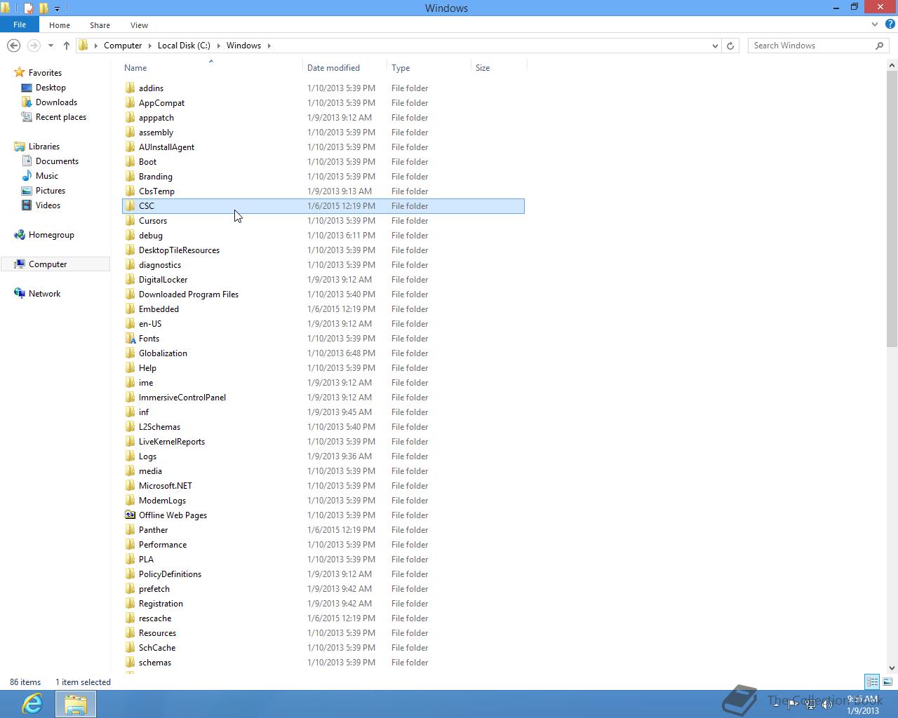This screenshot has height=718, width=898.
Task: Switch to Large icons view in status bar
Action: click(x=887, y=682)
